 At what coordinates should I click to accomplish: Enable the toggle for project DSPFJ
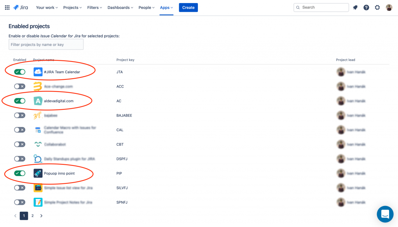pyautogui.click(x=19, y=159)
